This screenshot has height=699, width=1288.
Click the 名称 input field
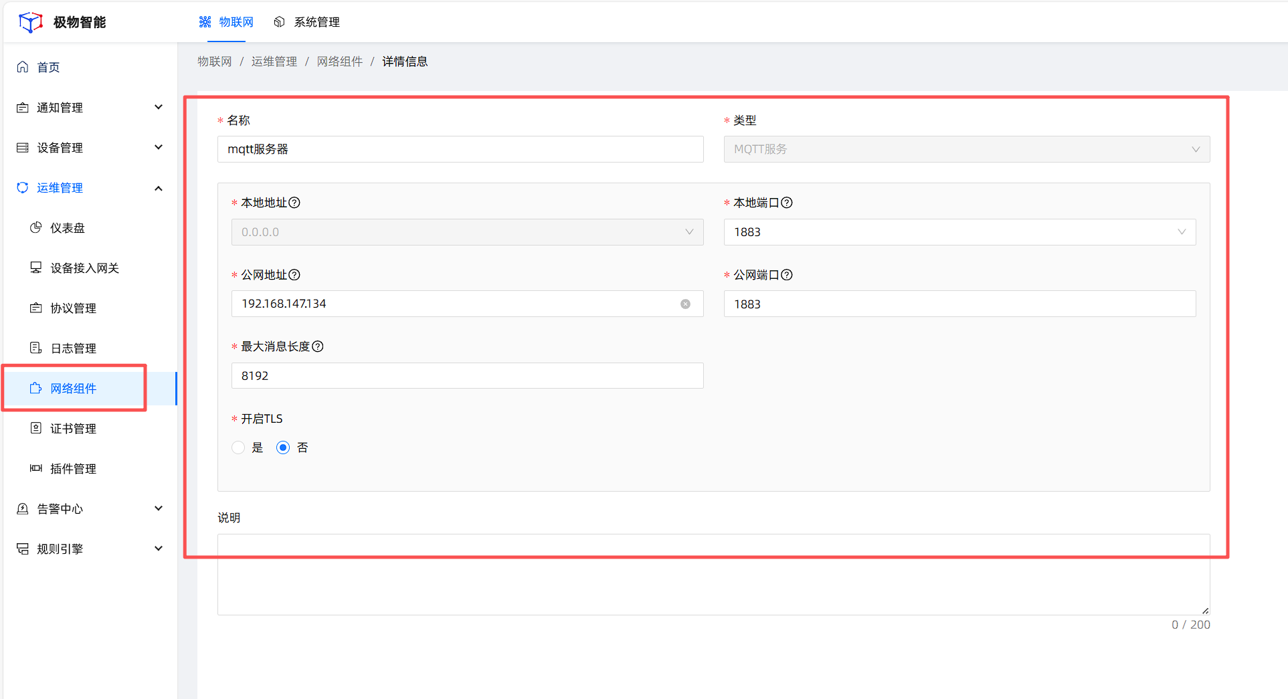(x=460, y=149)
